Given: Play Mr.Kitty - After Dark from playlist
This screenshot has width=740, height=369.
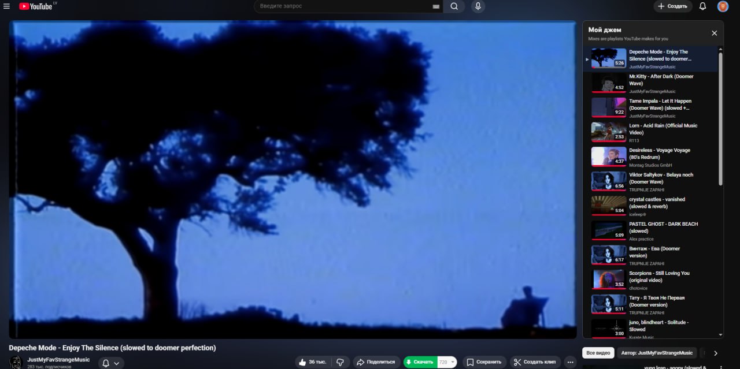Looking at the screenshot, I should point(661,80).
